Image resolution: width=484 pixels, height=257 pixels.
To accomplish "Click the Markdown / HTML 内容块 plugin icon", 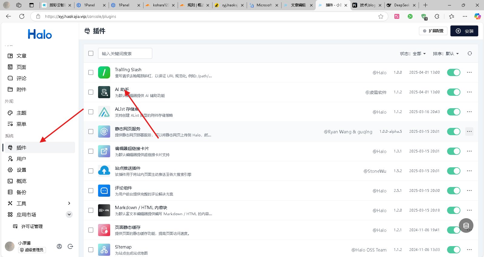I will pos(104,210).
